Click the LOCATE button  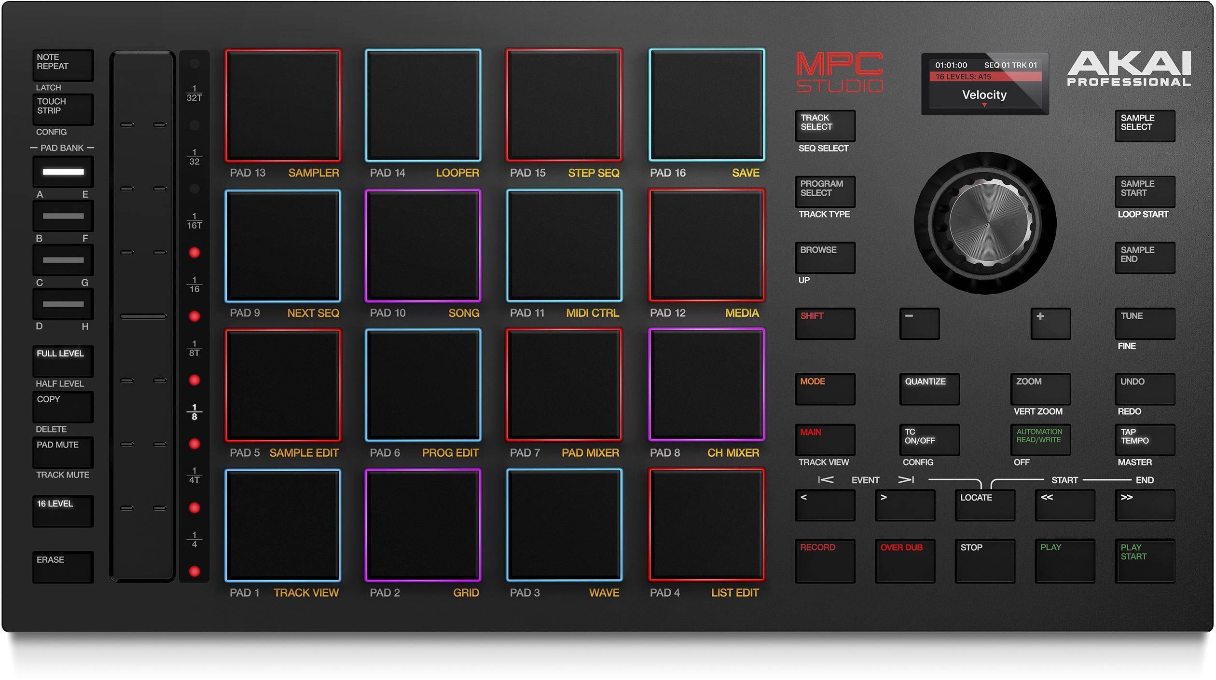(x=985, y=505)
